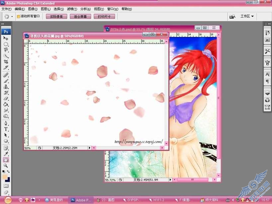Select the Horizontal Type tool

pyautogui.click(x=6, y=129)
